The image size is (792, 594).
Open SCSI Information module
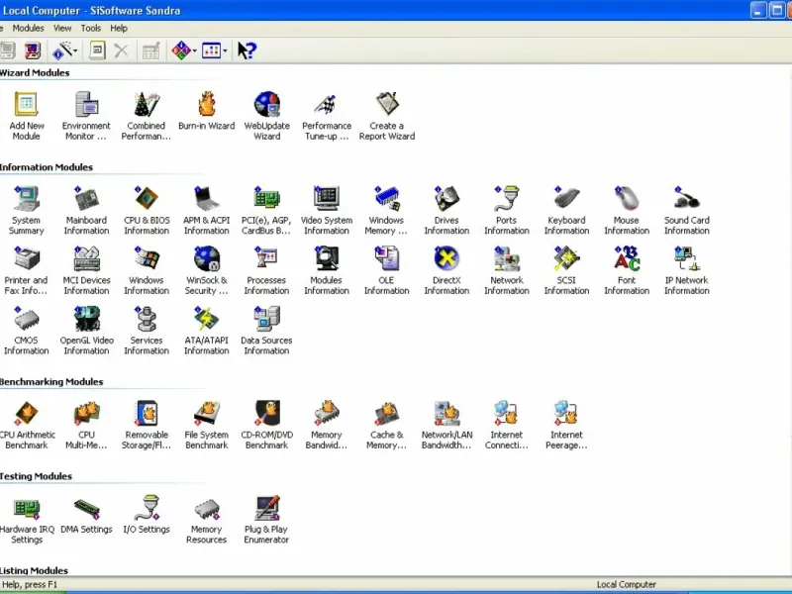(566, 270)
